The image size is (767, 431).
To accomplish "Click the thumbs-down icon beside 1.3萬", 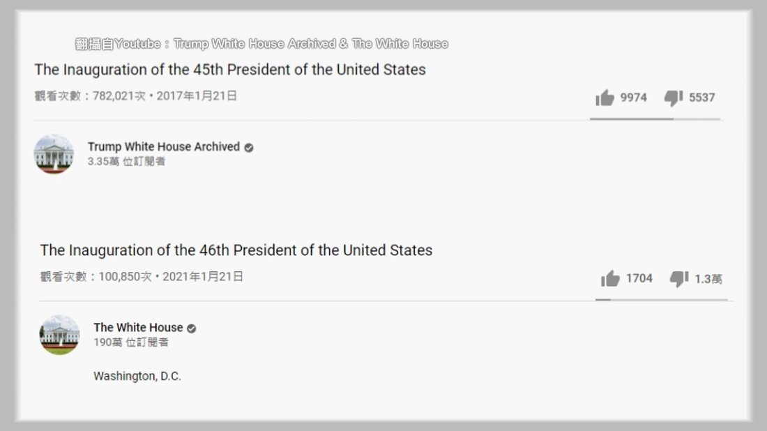I will pyautogui.click(x=679, y=279).
